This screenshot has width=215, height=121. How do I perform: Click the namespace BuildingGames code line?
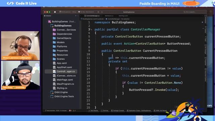pos(115,23)
